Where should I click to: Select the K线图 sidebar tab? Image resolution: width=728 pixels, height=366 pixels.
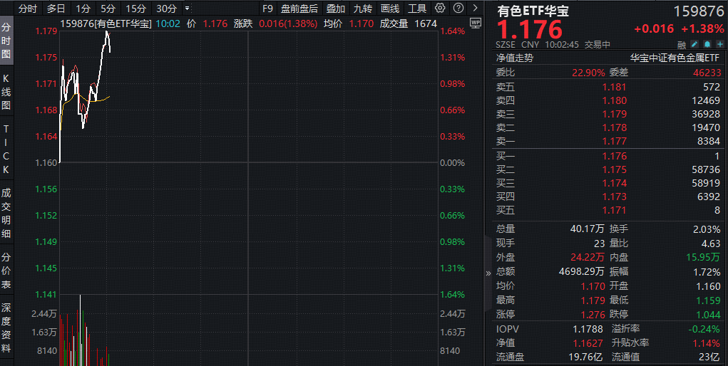pyautogui.click(x=6, y=91)
